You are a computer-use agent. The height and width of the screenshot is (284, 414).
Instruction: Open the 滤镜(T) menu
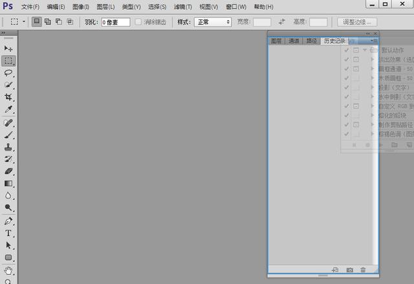click(x=182, y=7)
